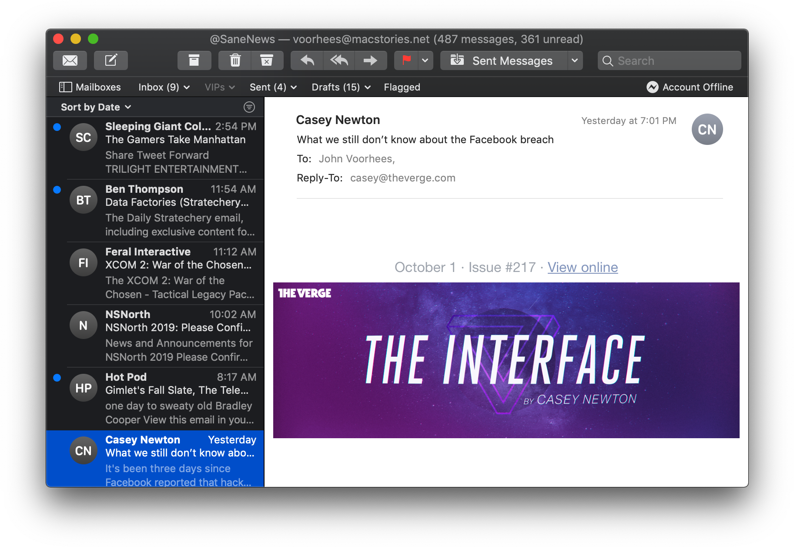This screenshot has width=794, height=547.
Task: Toggle the Mailboxes sidebar
Action: (90, 87)
